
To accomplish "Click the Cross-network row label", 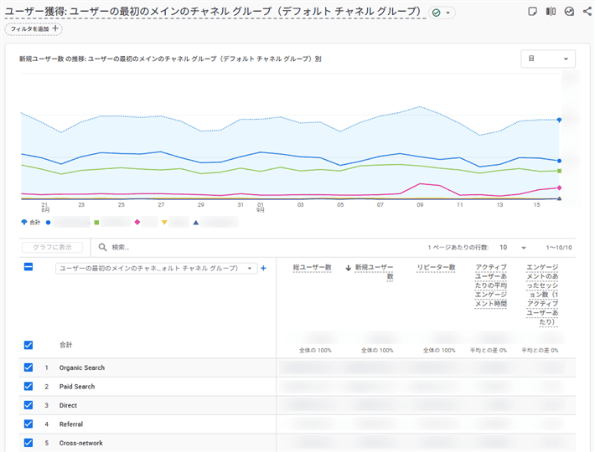I will 80,443.
